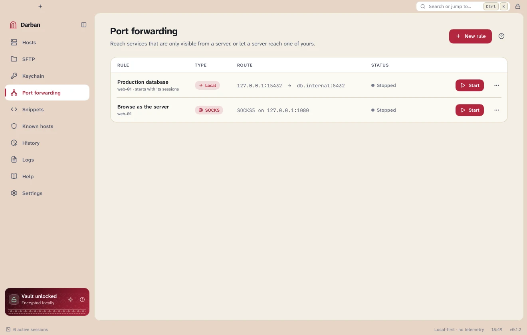Toggle theme via sun icon in vault card
The width and height of the screenshot is (527, 335).
pos(70,300)
